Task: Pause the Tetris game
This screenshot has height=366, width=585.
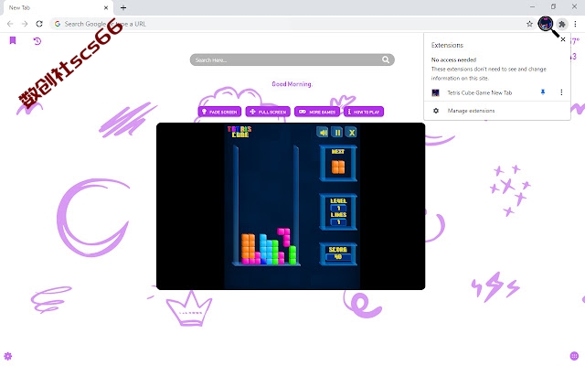Action: click(337, 132)
